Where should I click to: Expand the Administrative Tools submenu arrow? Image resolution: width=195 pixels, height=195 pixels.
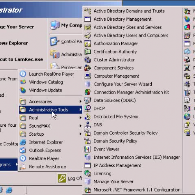[80, 110]
